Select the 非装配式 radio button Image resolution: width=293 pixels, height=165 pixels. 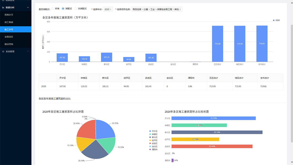click(x=76, y=9)
